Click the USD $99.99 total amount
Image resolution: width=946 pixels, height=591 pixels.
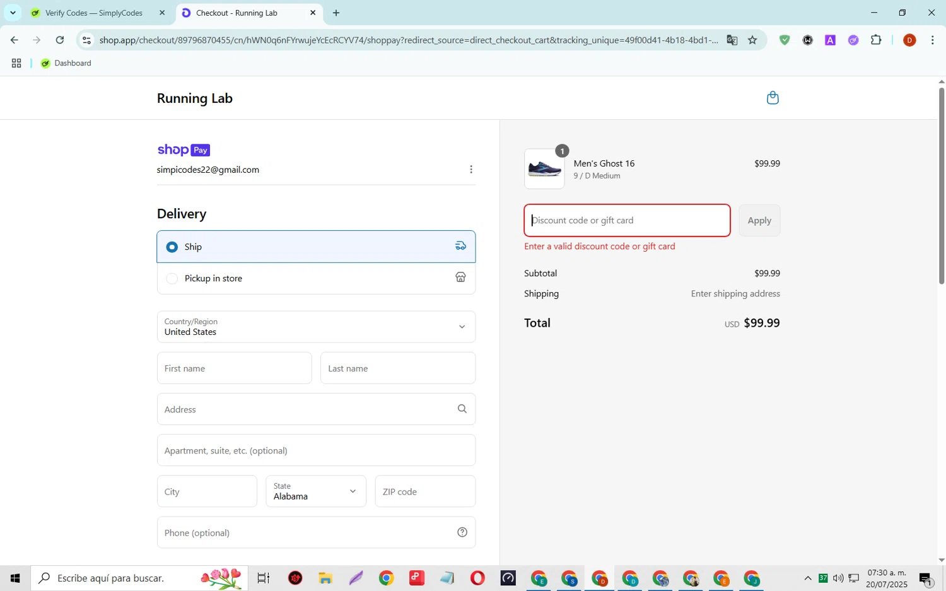[752, 323]
